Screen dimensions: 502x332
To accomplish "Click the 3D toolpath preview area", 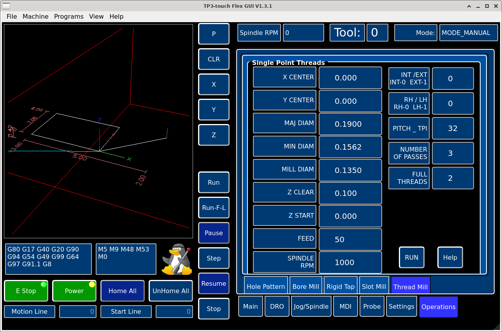I will [98, 131].
